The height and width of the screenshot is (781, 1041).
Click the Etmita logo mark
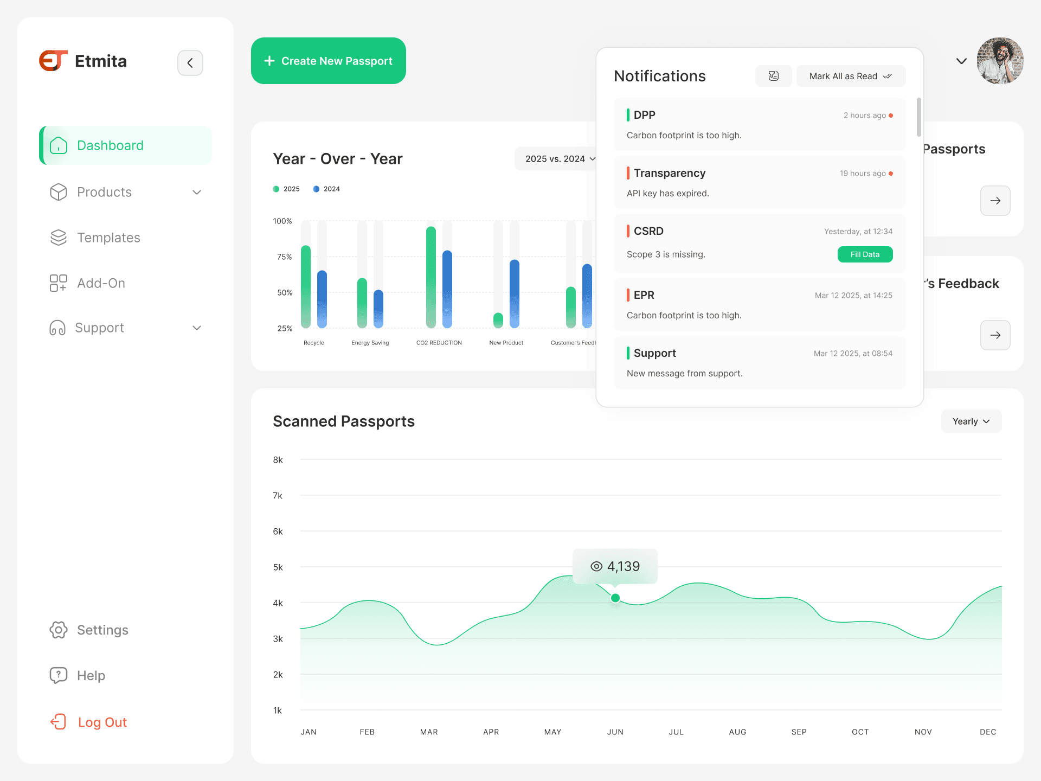[x=54, y=61]
